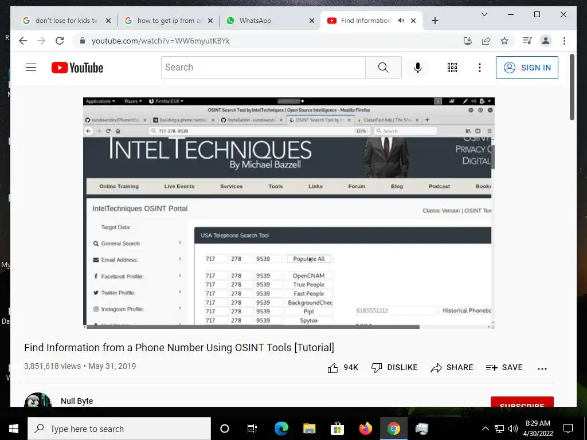
Task: Open clock showing 8:29 AM
Action: click(x=538, y=429)
